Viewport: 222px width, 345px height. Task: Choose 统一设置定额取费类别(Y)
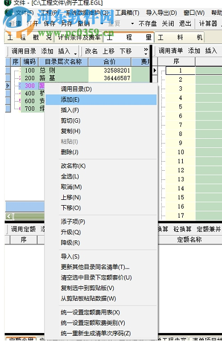93,323
